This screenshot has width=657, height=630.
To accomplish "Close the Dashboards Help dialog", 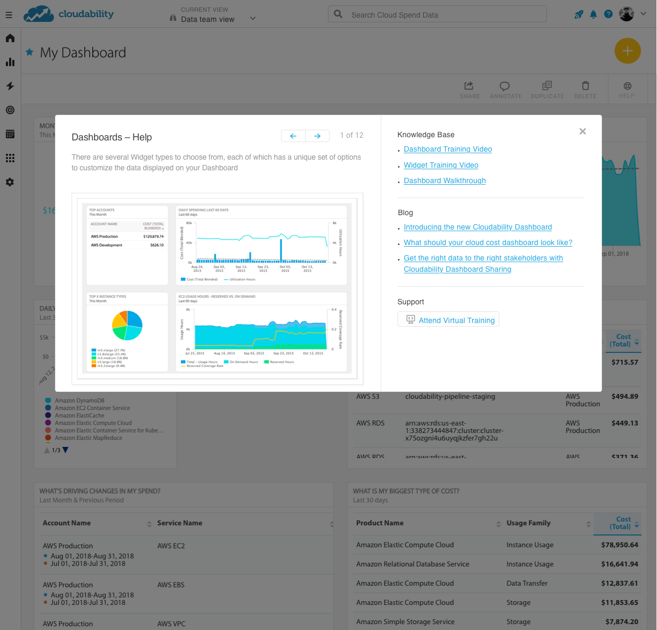I will tap(583, 131).
